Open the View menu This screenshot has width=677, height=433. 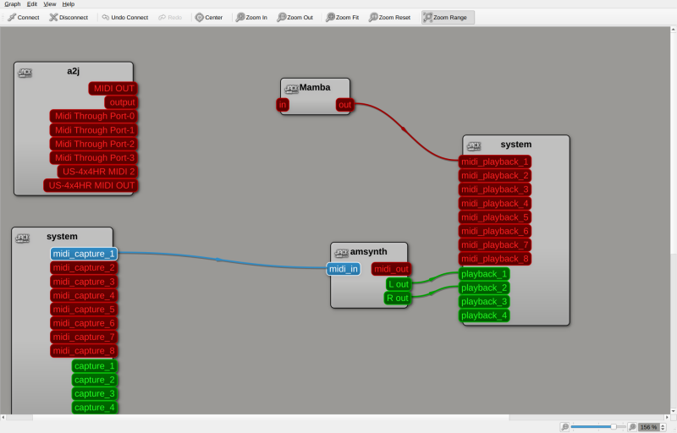[50, 4]
